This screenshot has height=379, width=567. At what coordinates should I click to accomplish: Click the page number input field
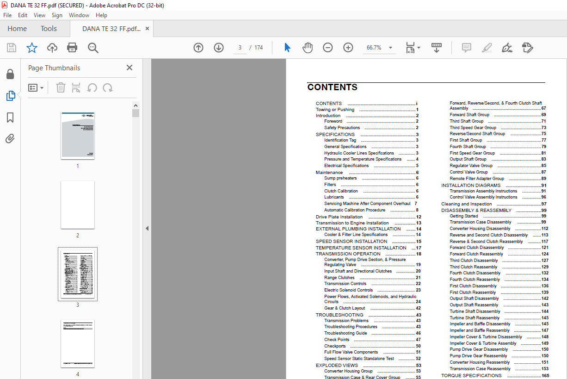click(x=240, y=48)
